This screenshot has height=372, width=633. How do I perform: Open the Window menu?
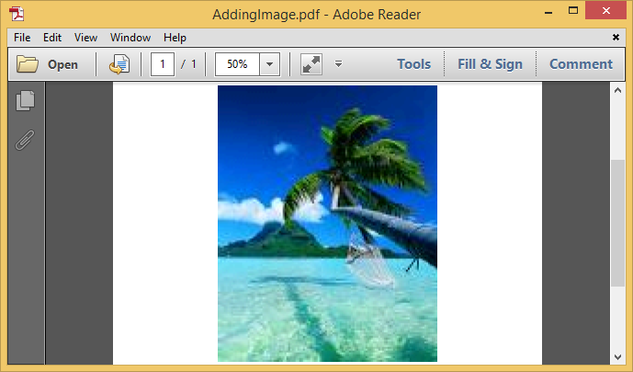pos(130,38)
